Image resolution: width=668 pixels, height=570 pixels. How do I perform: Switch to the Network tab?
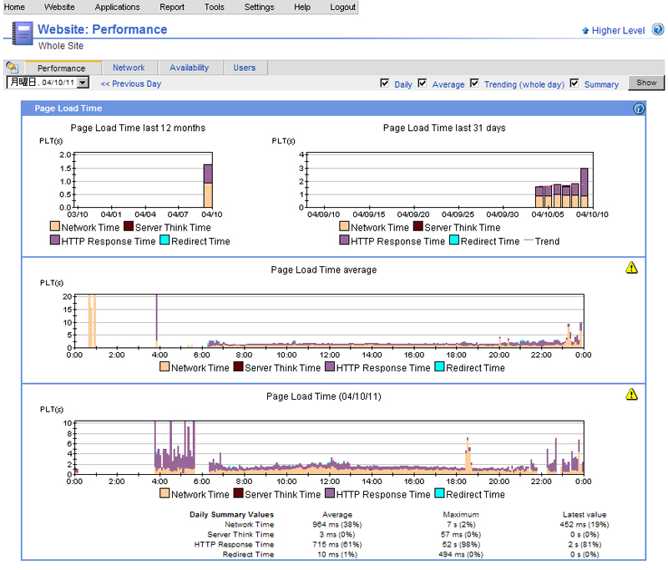click(x=129, y=68)
